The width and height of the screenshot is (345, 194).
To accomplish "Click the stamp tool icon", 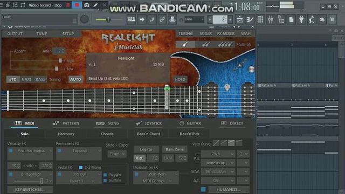I will click(x=172, y=19).
